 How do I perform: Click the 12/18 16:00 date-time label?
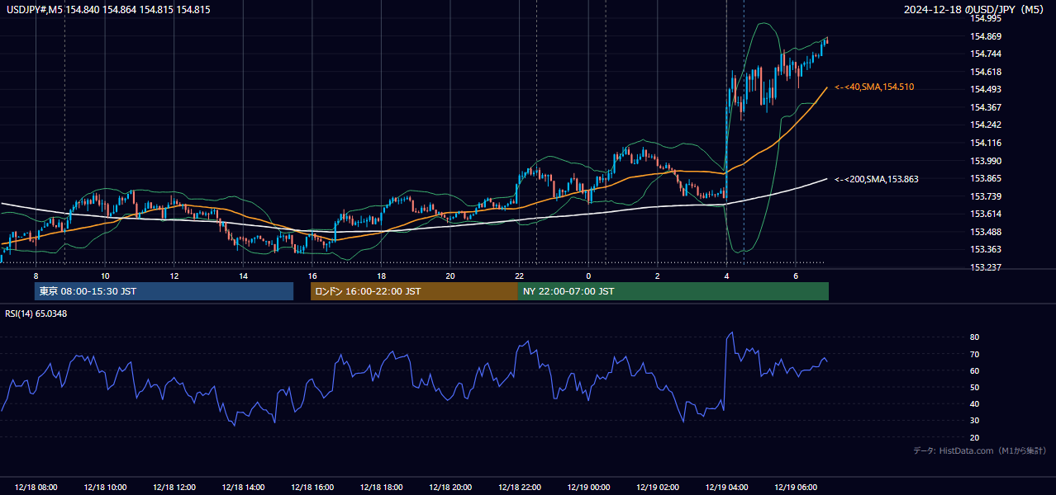(x=312, y=488)
